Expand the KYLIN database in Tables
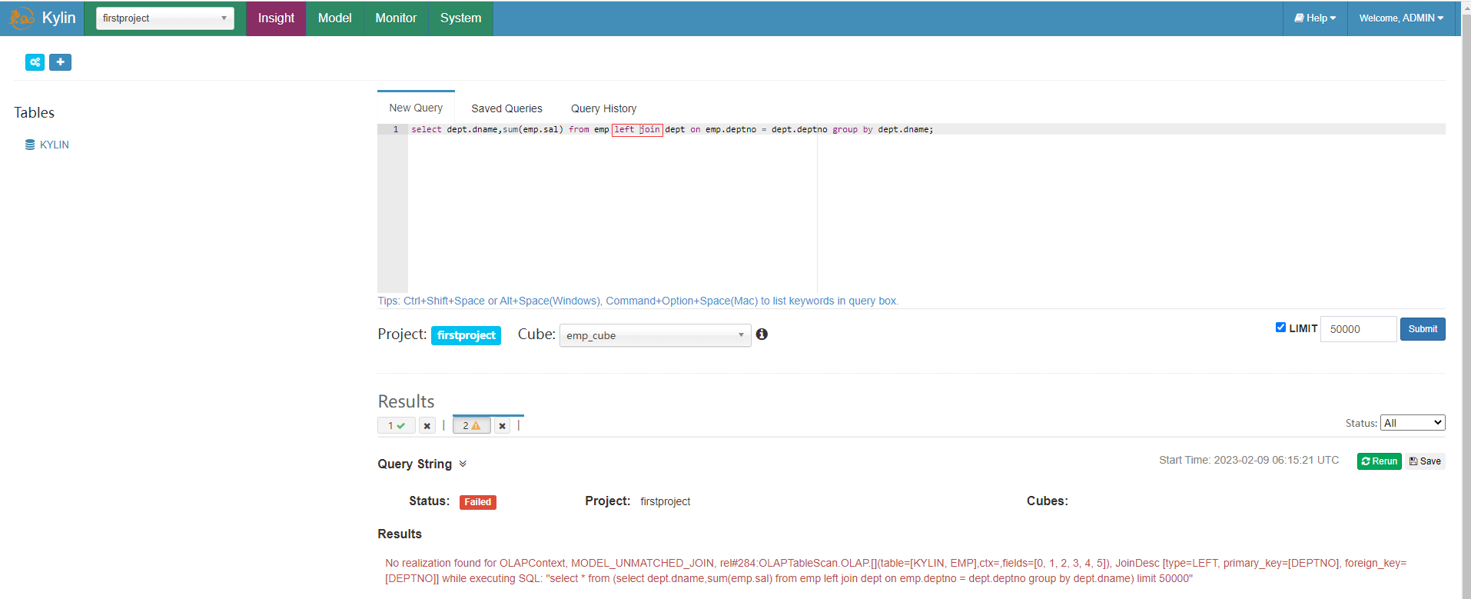 pyautogui.click(x=55, y=145)
